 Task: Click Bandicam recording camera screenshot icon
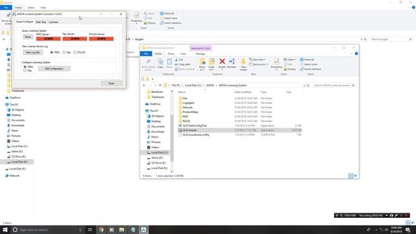(391, 215)
